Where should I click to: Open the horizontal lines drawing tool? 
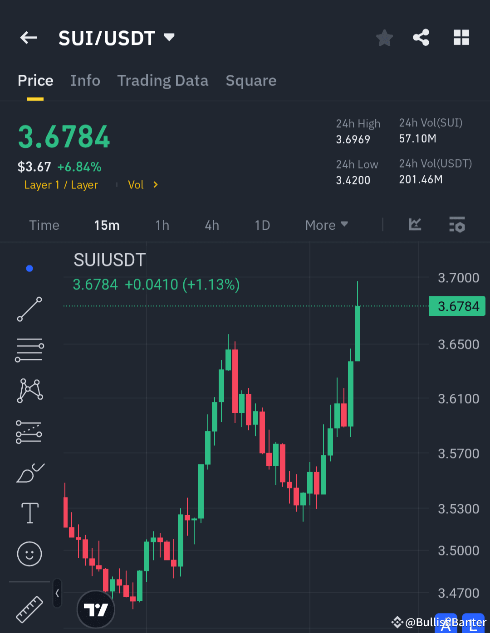29,349
